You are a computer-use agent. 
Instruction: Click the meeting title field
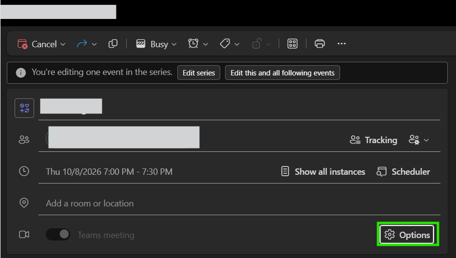(x=239, y=108)
